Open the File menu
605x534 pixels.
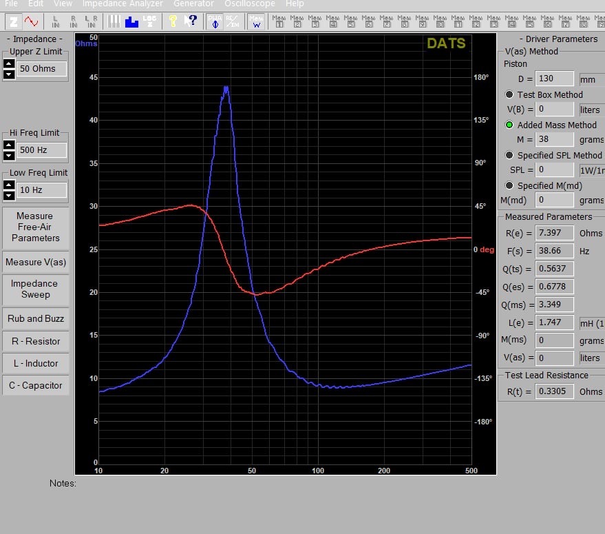coord(11,4)
